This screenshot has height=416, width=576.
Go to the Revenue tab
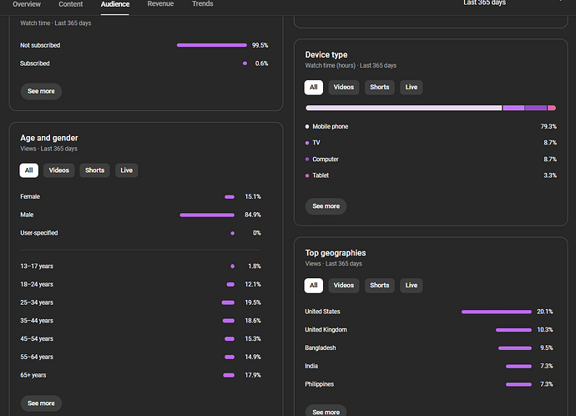pos(160,4)
